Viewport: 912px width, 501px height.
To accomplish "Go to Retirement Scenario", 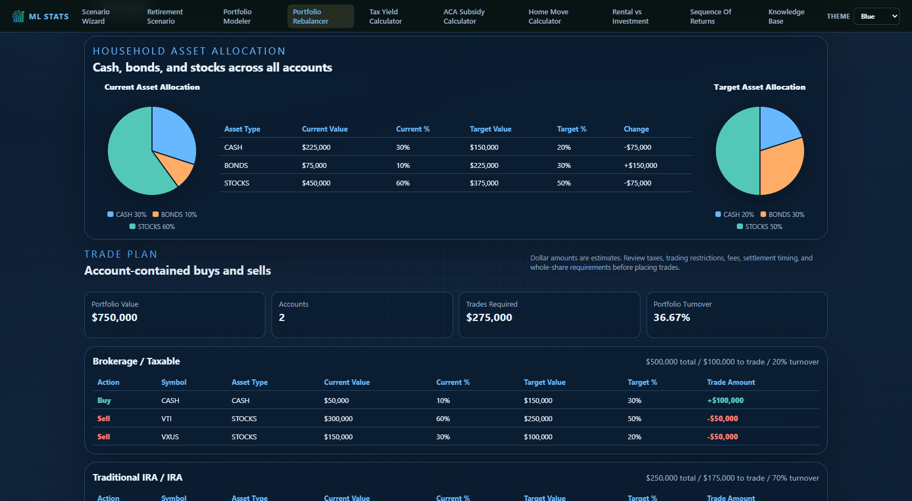I will [x=165, y=17].
